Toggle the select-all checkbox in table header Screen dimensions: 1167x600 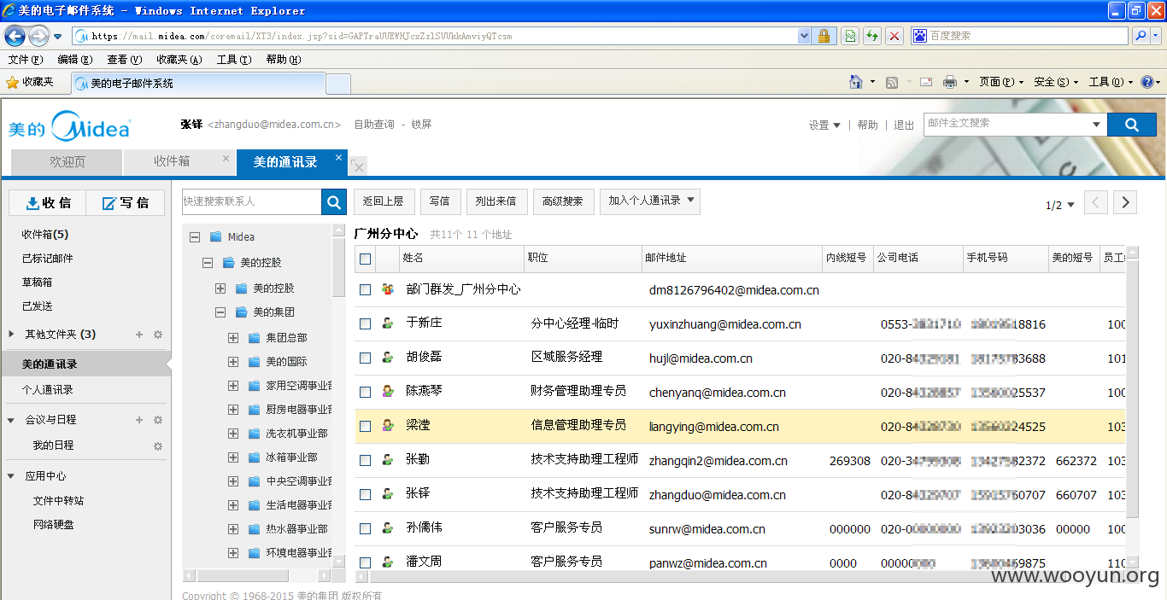pyautogui.click(x=366, y=259)
